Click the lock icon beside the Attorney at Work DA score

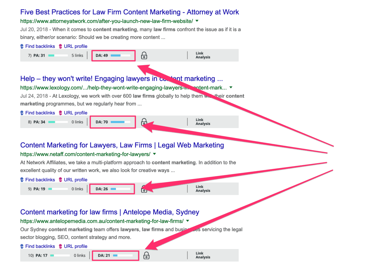click(x=144, y=55)
